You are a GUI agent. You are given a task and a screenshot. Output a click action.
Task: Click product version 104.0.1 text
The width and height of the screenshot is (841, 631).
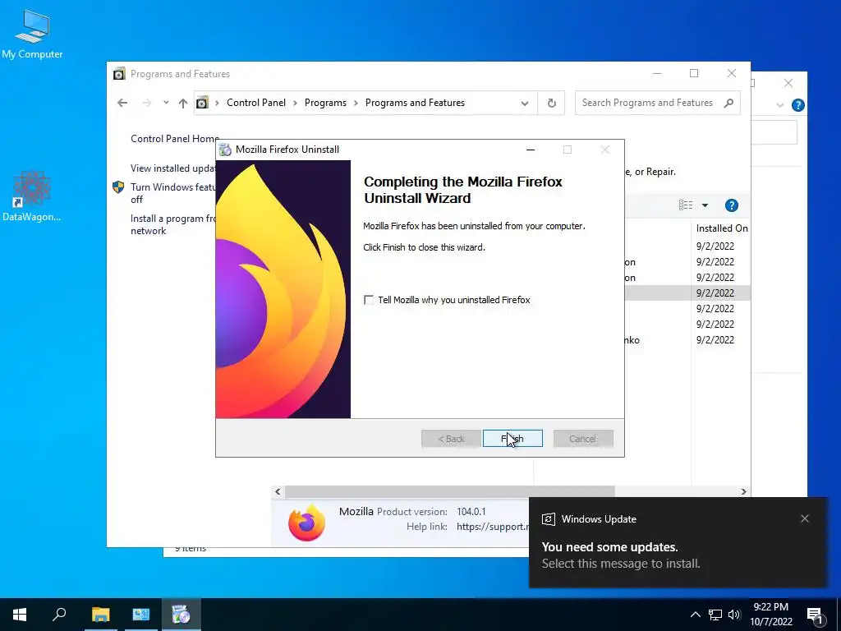click(x=471, y=511)
